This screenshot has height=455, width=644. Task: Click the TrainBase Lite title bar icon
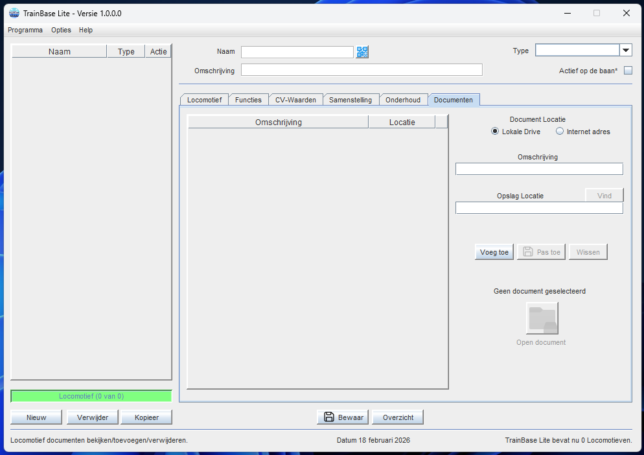pos(14,13)
